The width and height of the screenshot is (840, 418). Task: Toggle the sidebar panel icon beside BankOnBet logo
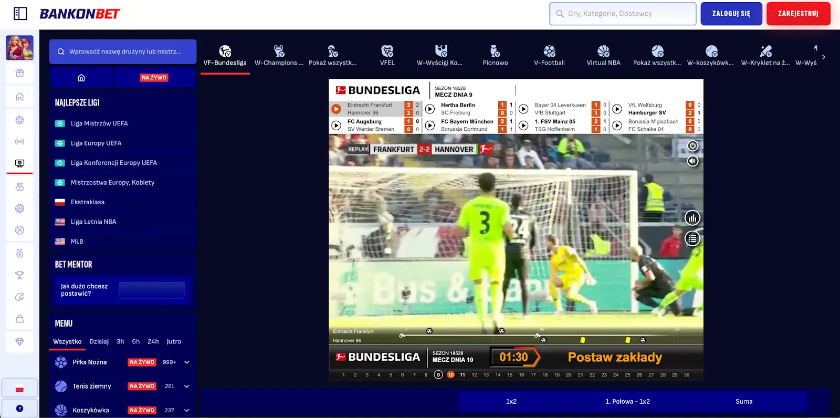pos(20,14)
